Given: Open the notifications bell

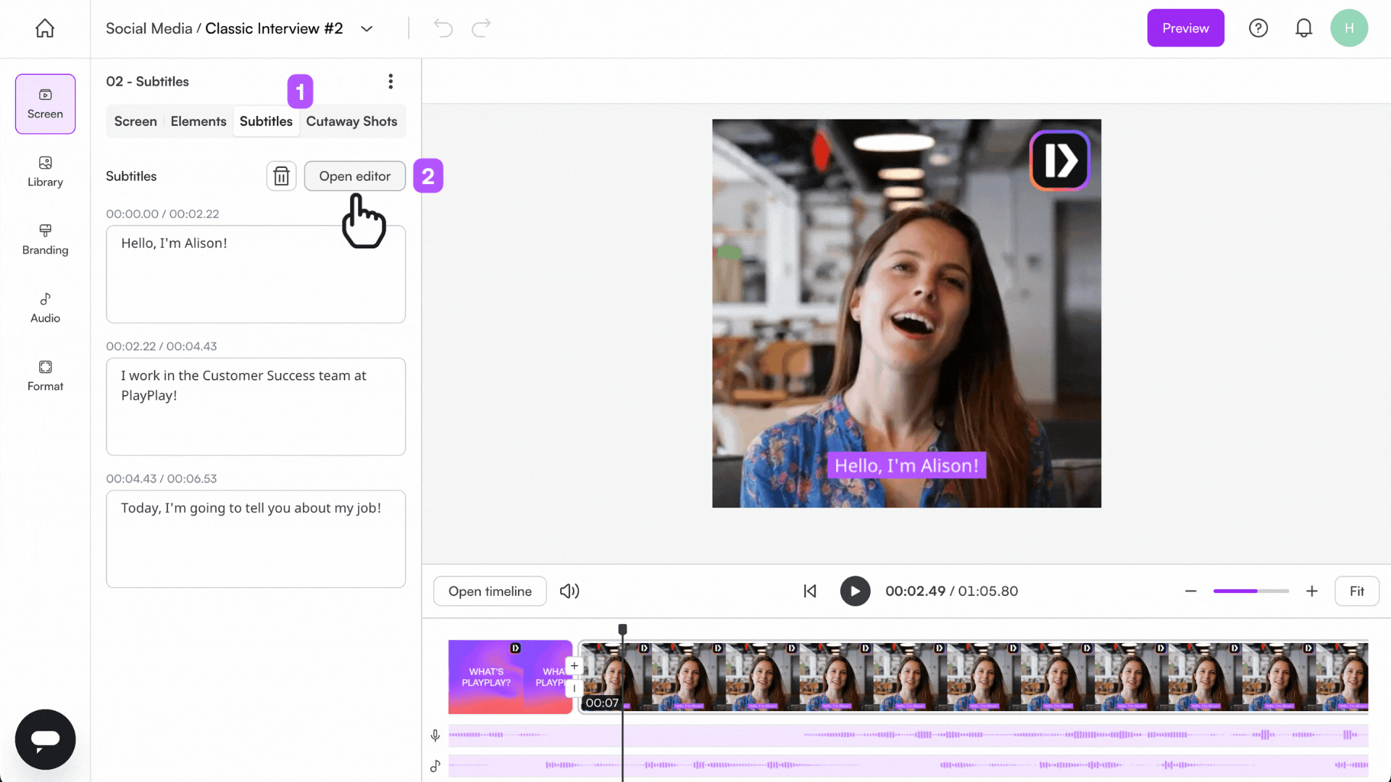Looking at the screenshot, I should [x=1304, y=28].
